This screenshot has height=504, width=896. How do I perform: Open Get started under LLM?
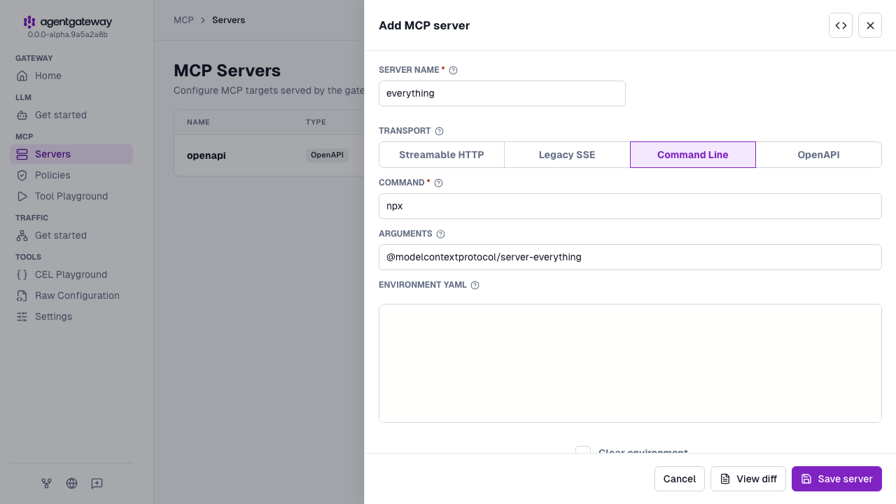point(71,115)
